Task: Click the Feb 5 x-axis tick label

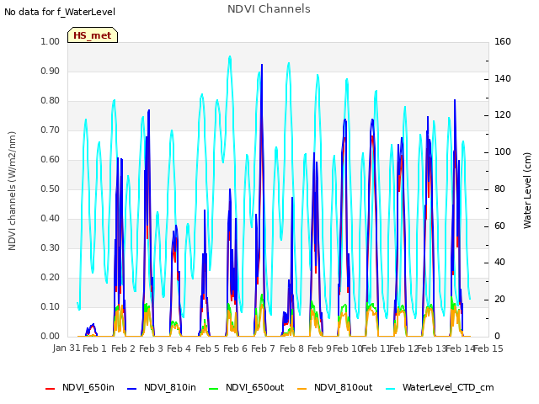Action: pos(207,348)
